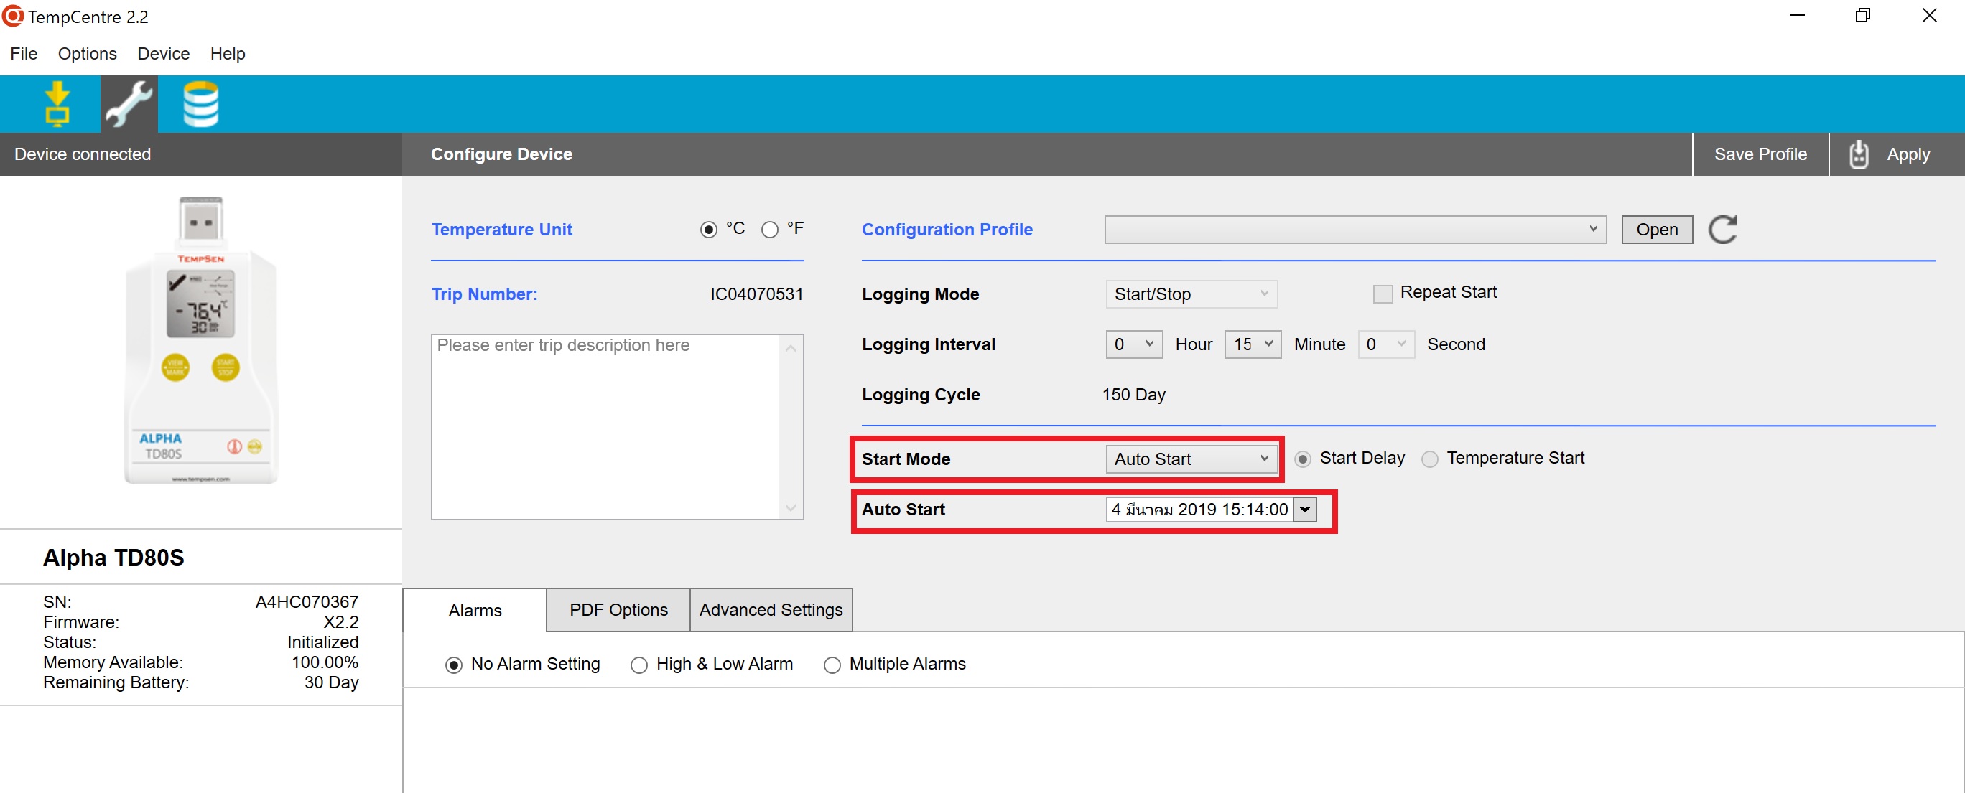The width and height of the screenshot is (1965, 793).
Task: Choose the Temperature Start option
Action: pyautogui.click(x=1429, y=459)
